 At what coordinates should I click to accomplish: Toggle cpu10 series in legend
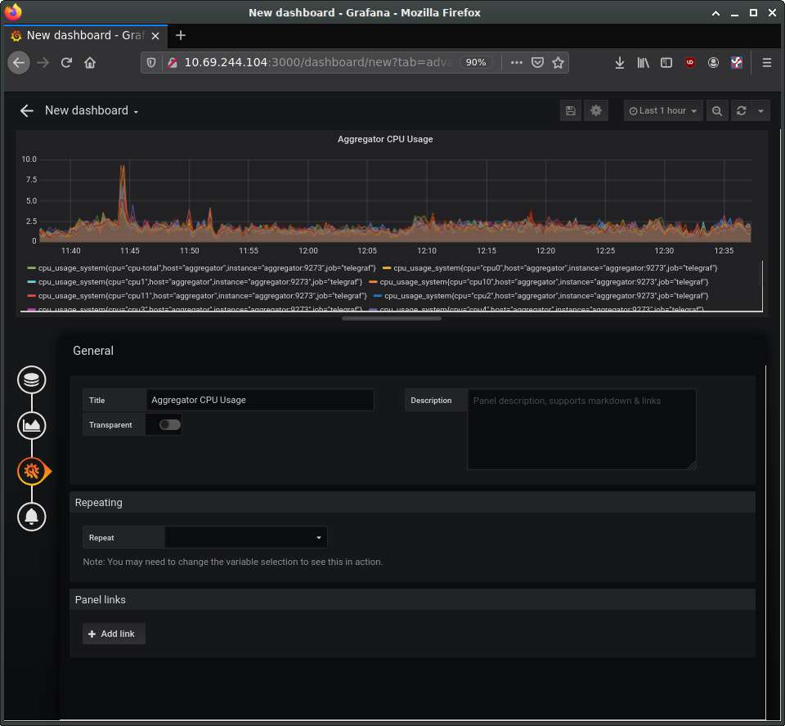click(544, 282)
